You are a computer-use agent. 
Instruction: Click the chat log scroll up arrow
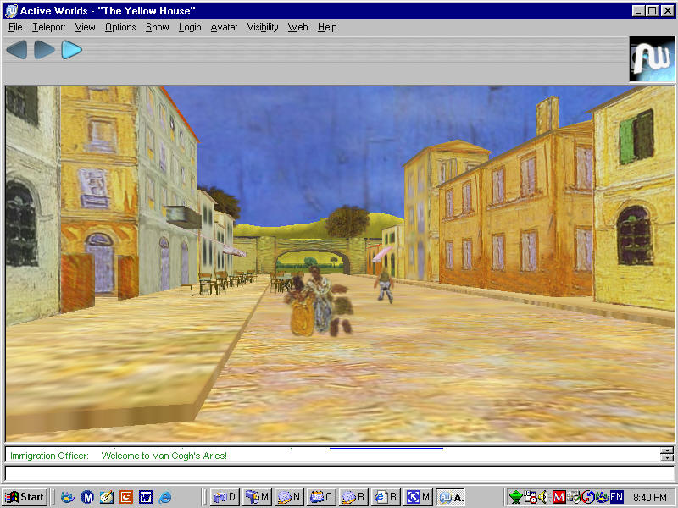[667, 450]
